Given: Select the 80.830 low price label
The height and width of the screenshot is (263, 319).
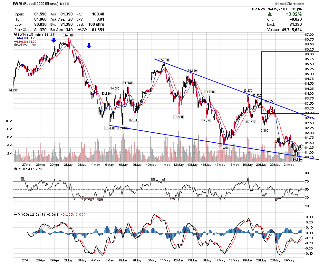Looking at the screenshot, I should coord(297,159).
